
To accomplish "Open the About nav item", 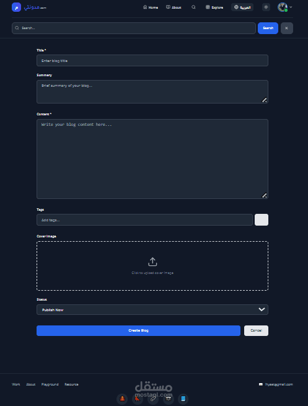I will tap(174, 7).
